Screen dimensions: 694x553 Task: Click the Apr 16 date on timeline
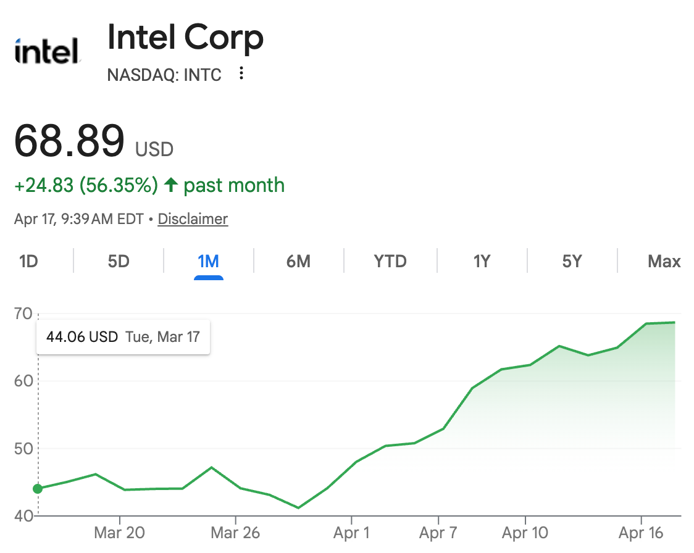click(641, 533)
